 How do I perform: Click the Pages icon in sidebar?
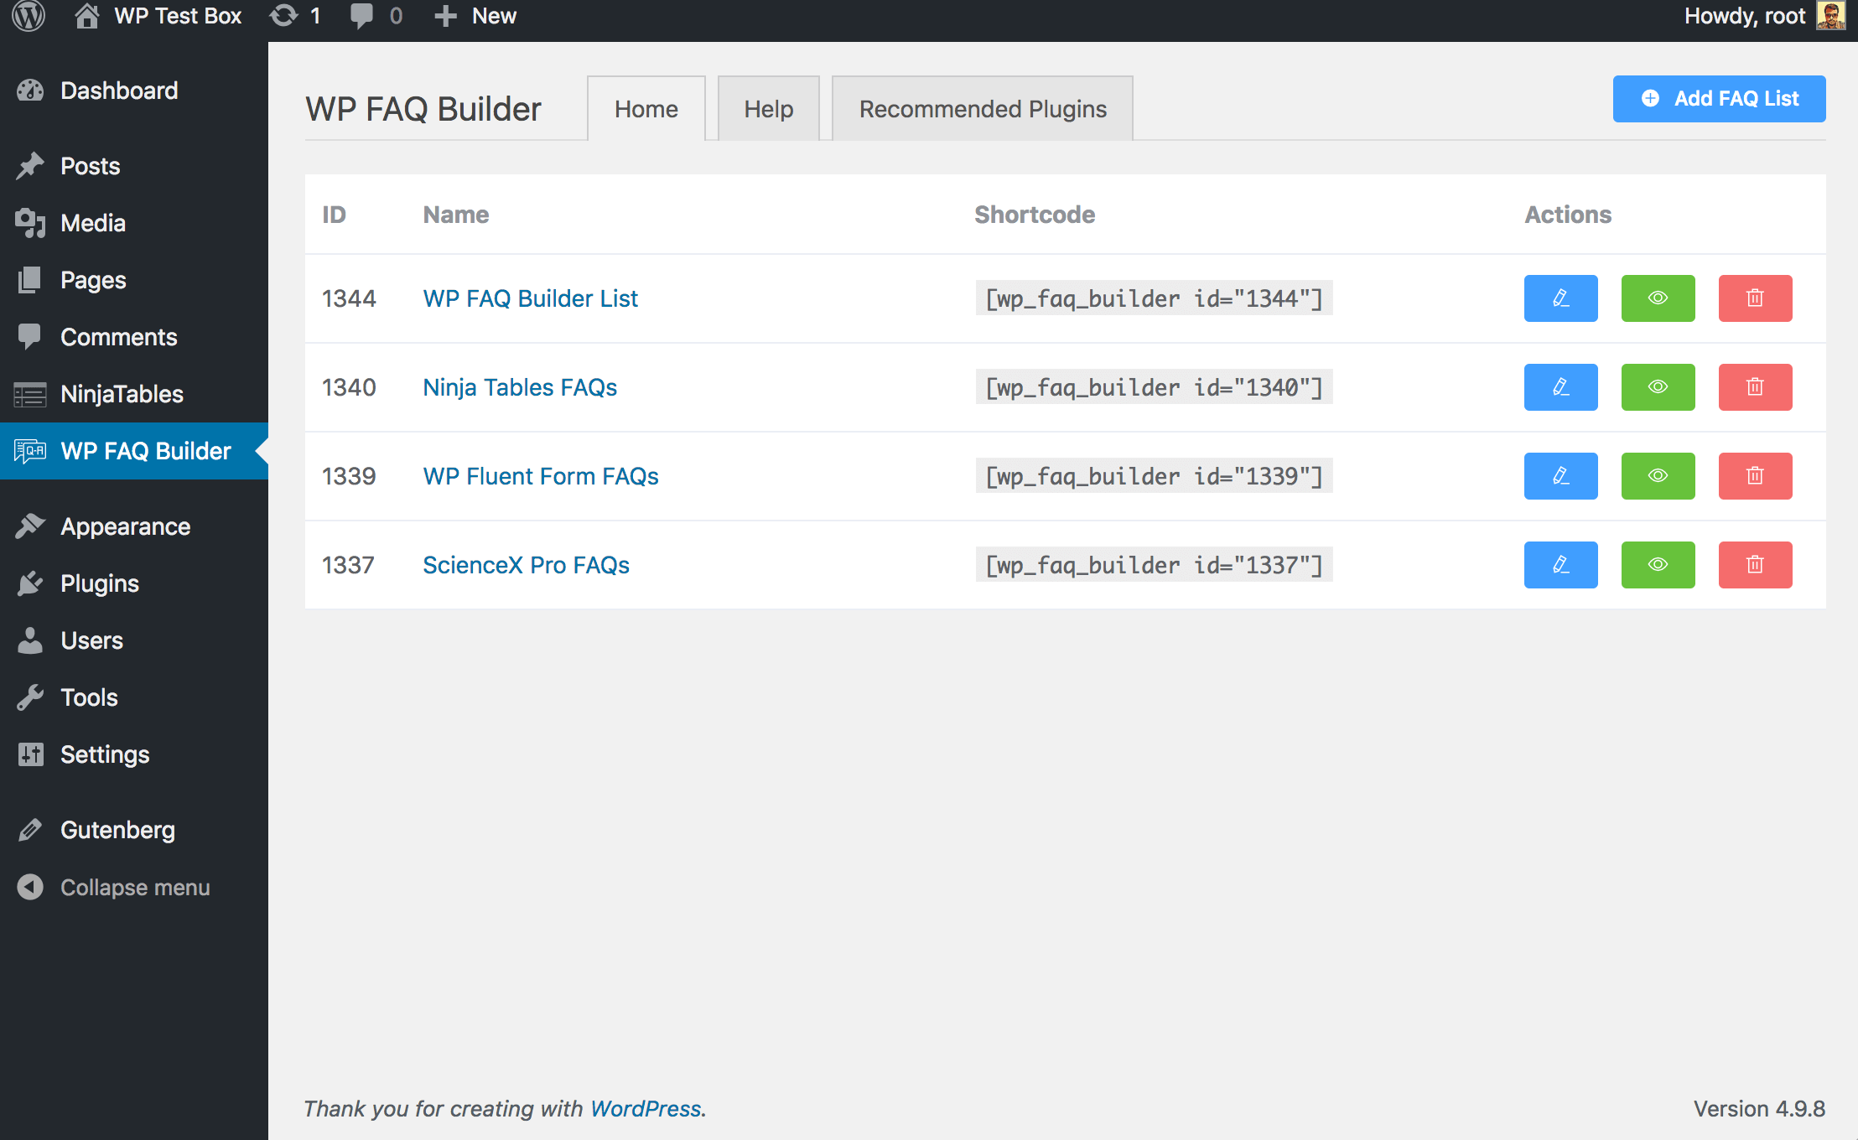pyautogui.click(x=30, y=280)
